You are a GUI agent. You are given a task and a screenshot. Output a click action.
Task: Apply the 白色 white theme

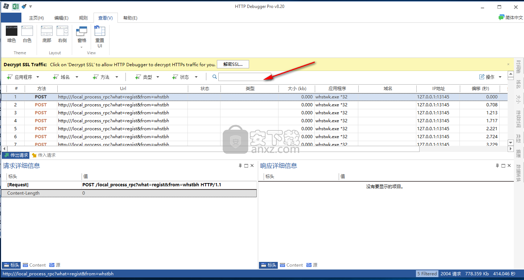27,34
